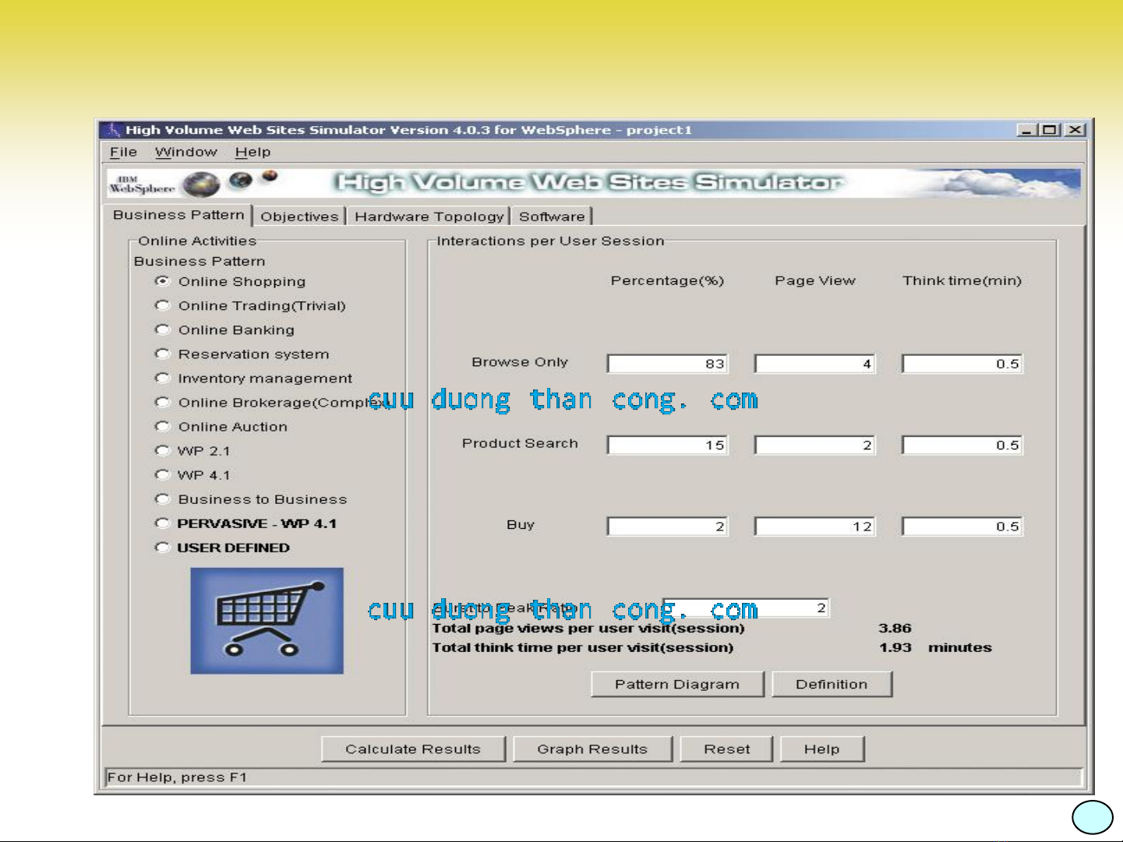Screen dimensions: 1123x842
Task: Click the 1.93 total think time value
Action: (x=895, y=647)
